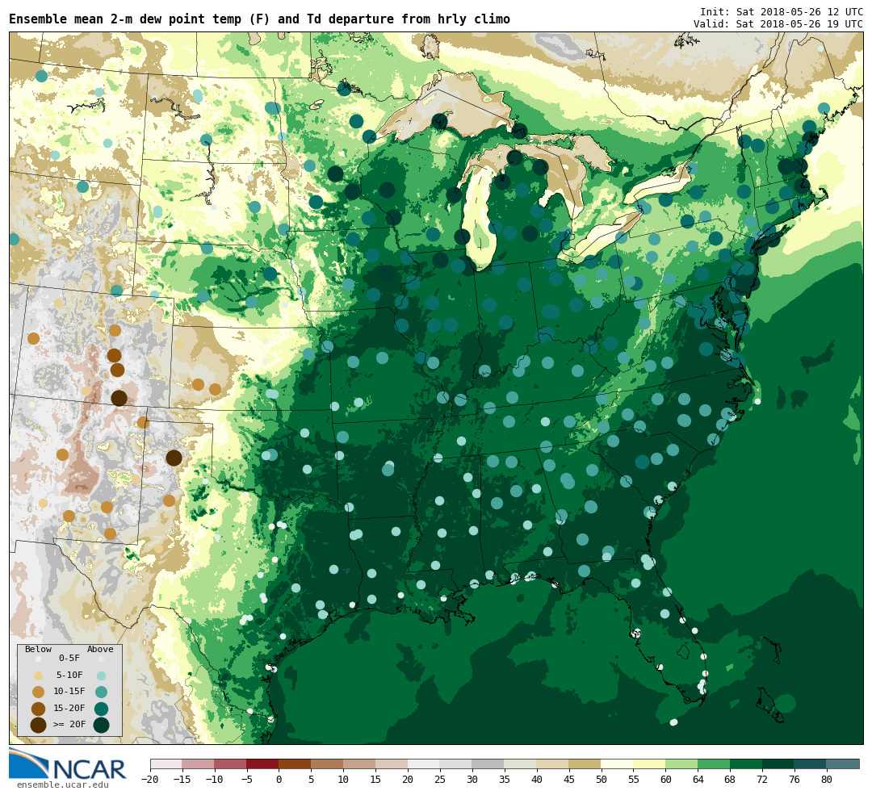
Task: Click color bar segment between -5 and 0
Action: pos(263,764)
